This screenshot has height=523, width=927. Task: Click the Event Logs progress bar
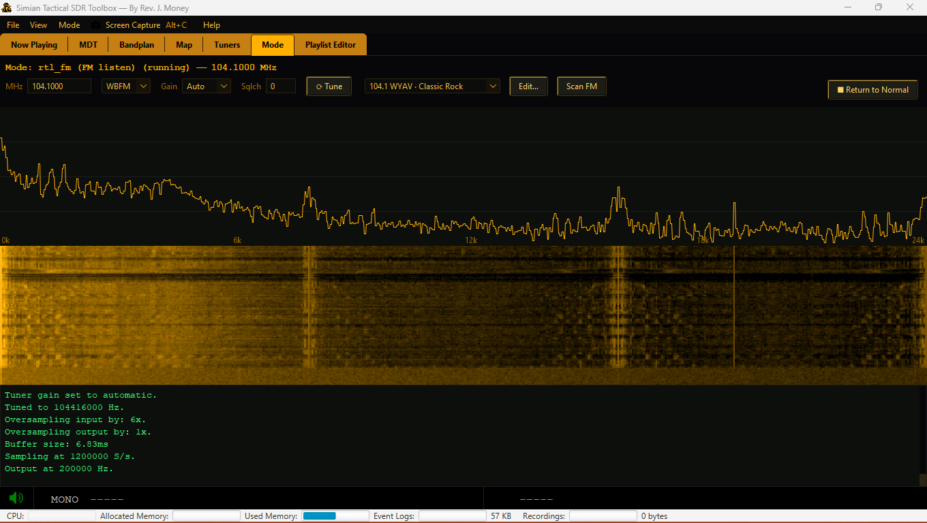click(453, 516)
